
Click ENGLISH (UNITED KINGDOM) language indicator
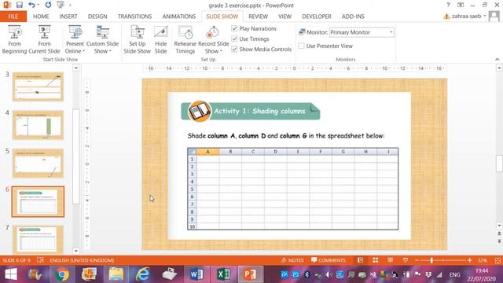82,260
